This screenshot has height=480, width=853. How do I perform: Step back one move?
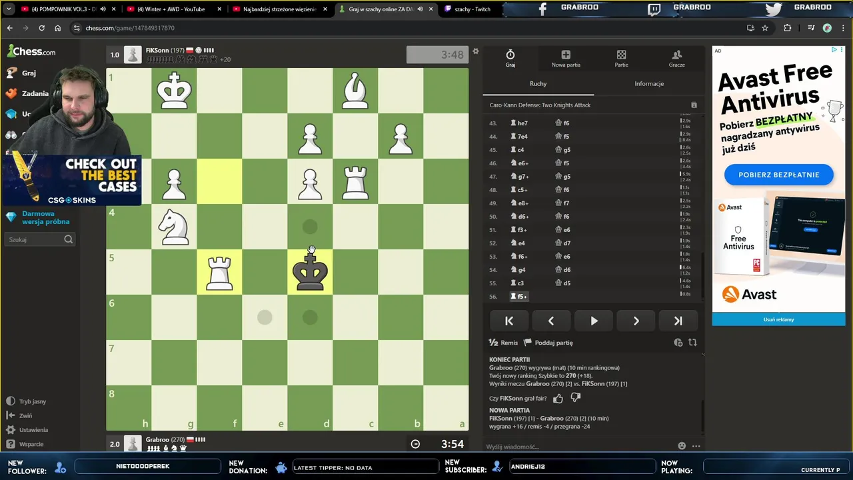(551, 321)
